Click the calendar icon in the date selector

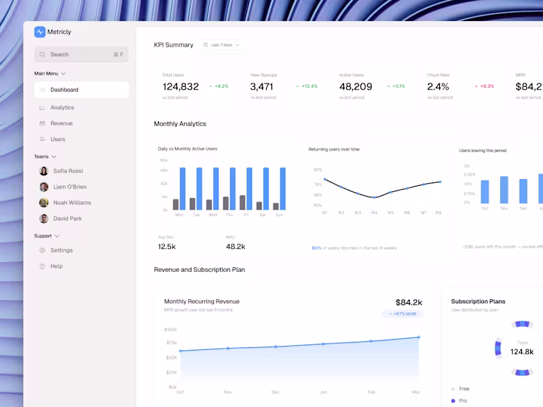204,45
